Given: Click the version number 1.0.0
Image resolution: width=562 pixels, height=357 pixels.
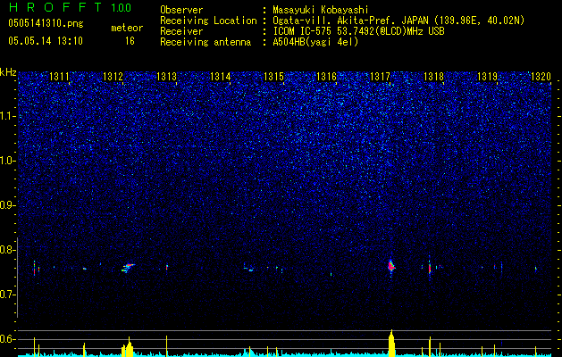Looking at the screenshot, I should click(121, 8).
